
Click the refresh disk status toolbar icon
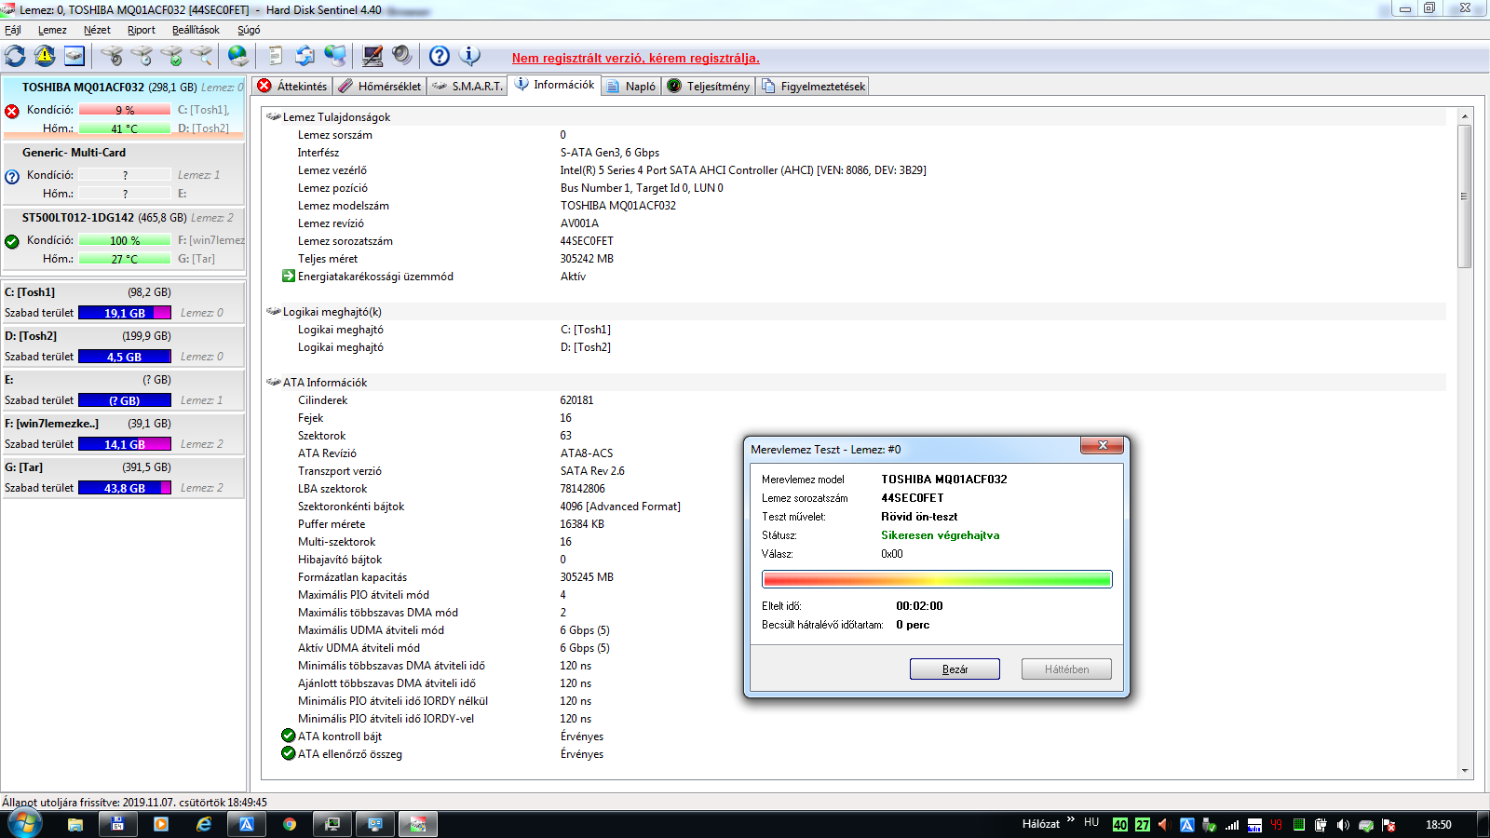16,56
